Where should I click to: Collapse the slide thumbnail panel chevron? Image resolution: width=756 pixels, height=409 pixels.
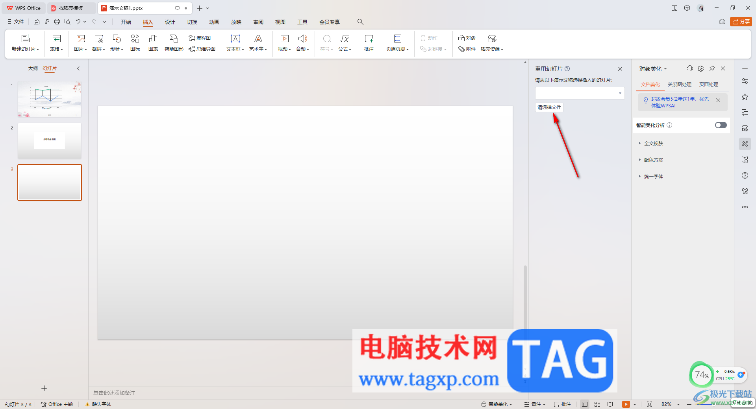pos(78,68)
